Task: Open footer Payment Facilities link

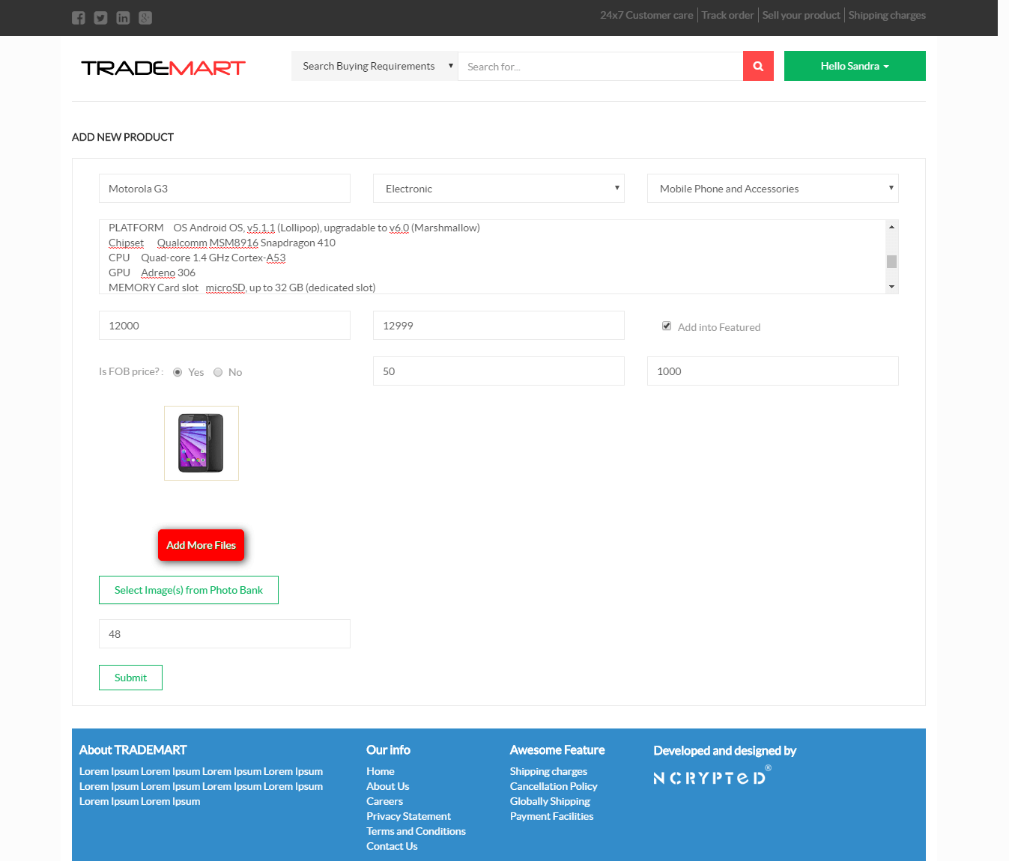Action: click(551, 816)
